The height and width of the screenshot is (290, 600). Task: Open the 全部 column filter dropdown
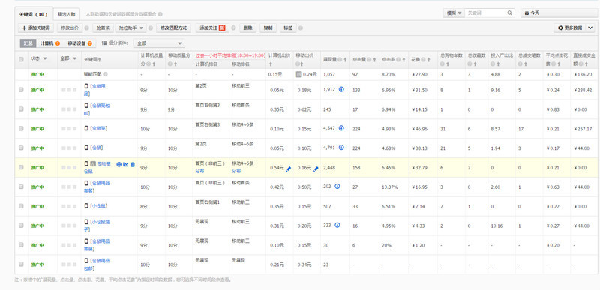point(73,59)
